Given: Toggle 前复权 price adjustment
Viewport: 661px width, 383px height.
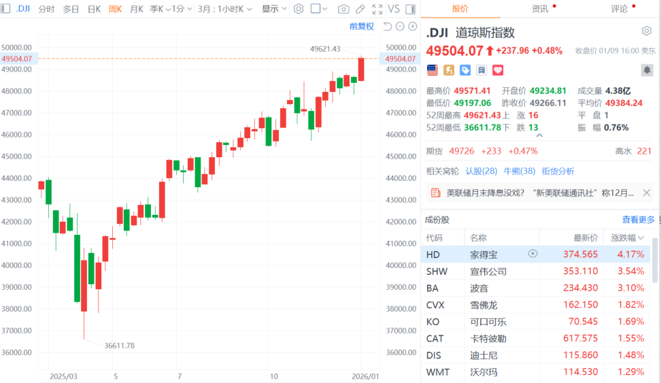Looking at the screenshot, I should [362, 26].
